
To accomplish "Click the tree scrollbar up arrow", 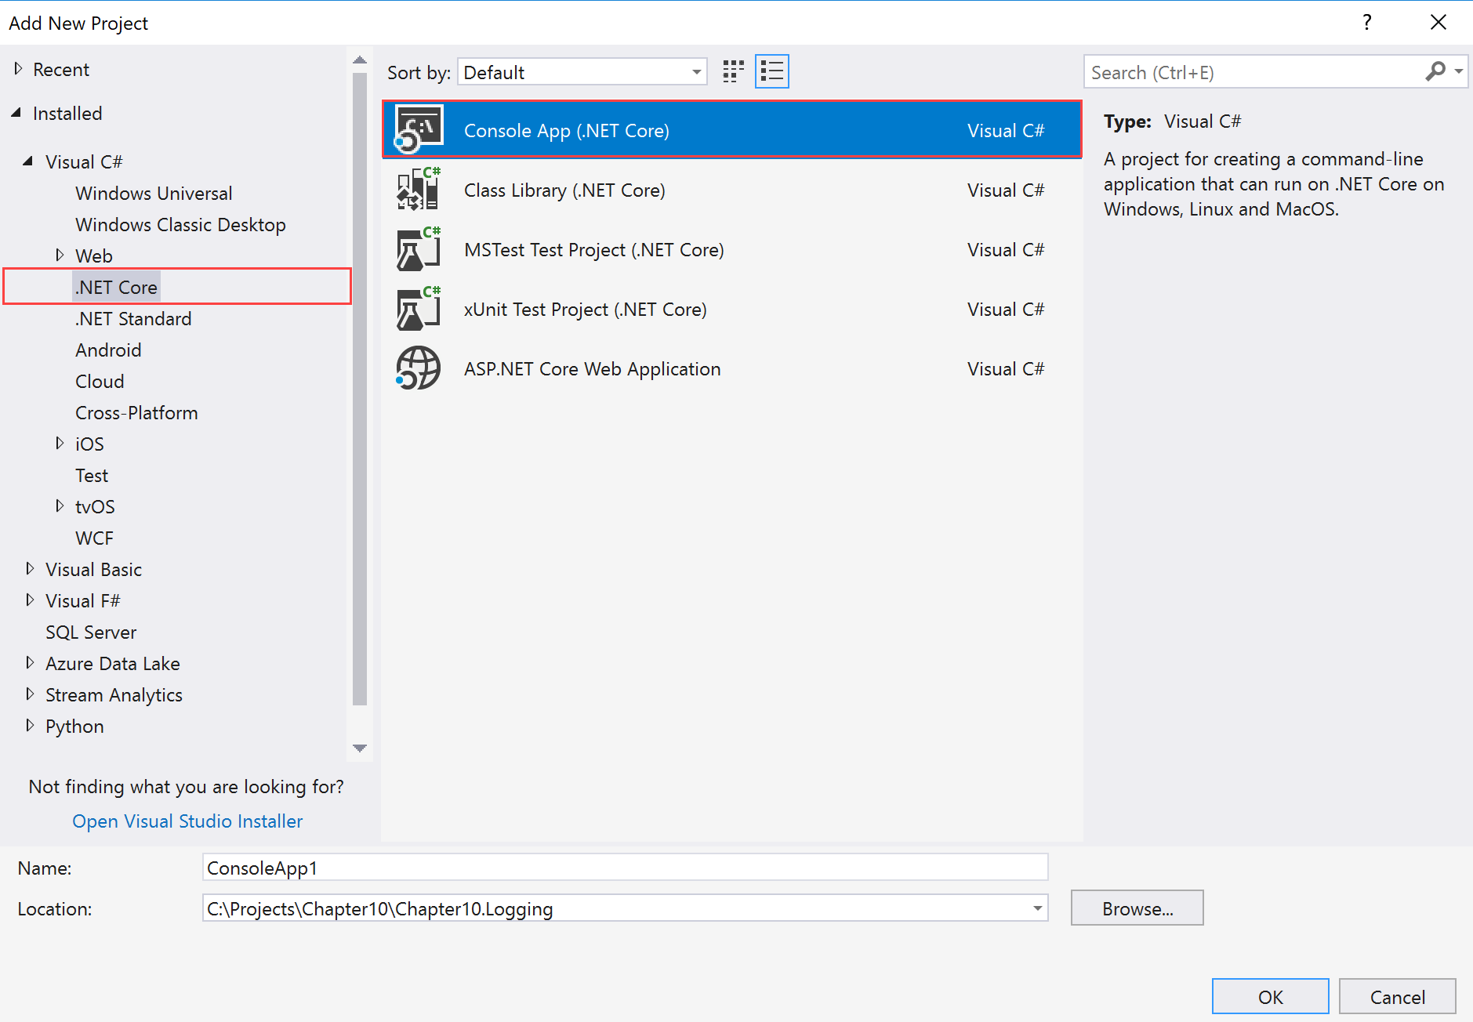I will pos(360,60).
